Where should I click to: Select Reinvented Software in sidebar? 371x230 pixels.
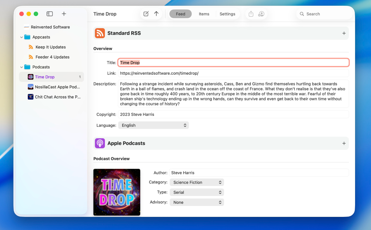[x=51, y=27]
